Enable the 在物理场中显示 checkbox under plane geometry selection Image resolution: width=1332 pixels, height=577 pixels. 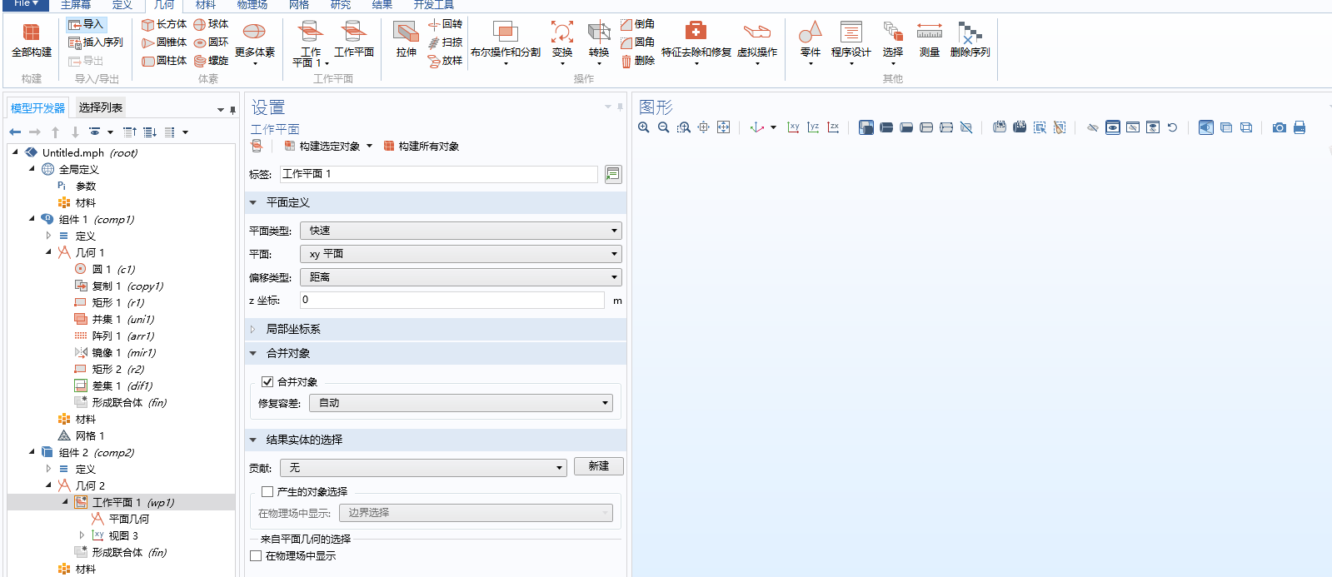tap(256, 555)
